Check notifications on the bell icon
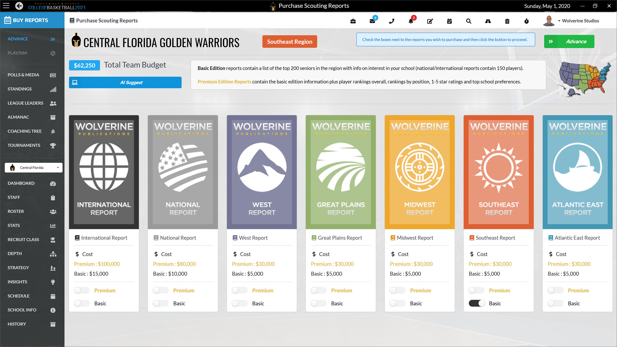 [x=411, y=21]
